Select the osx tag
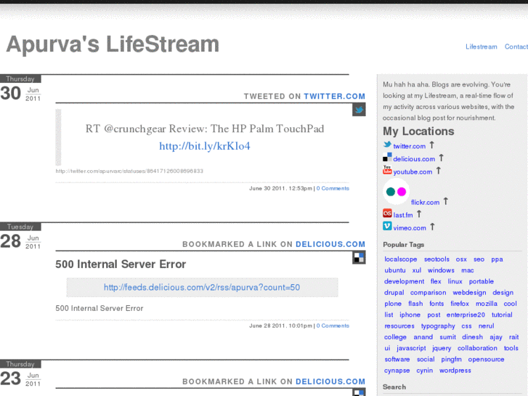528x396 pixels. [x=461, y=259]
